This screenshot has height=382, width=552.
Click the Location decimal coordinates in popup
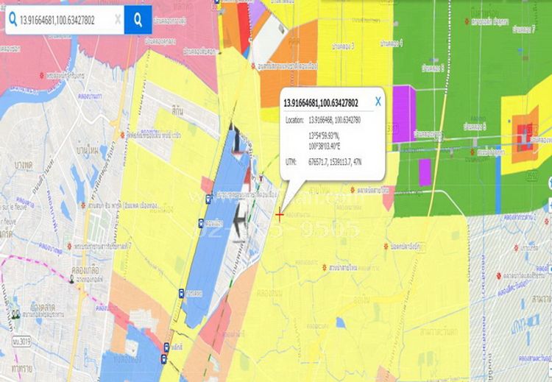point(334,119)
